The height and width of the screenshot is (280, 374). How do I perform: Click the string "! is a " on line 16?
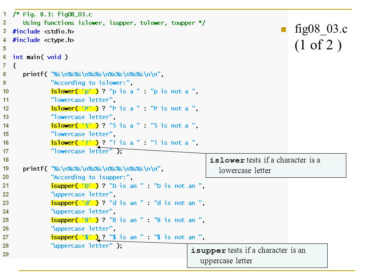(125, 143)
